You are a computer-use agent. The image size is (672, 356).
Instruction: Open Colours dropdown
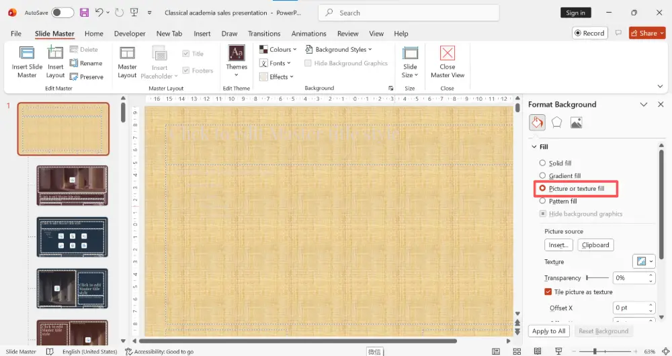click(x=278, y=49)
